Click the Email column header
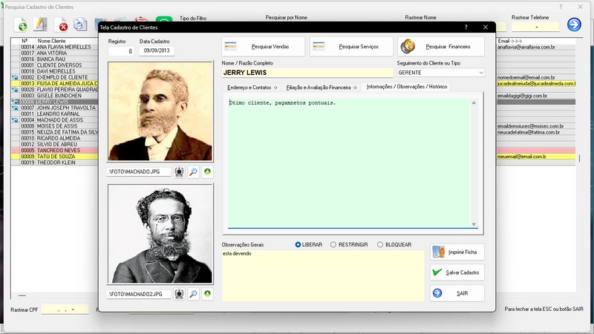 point(509,41)
